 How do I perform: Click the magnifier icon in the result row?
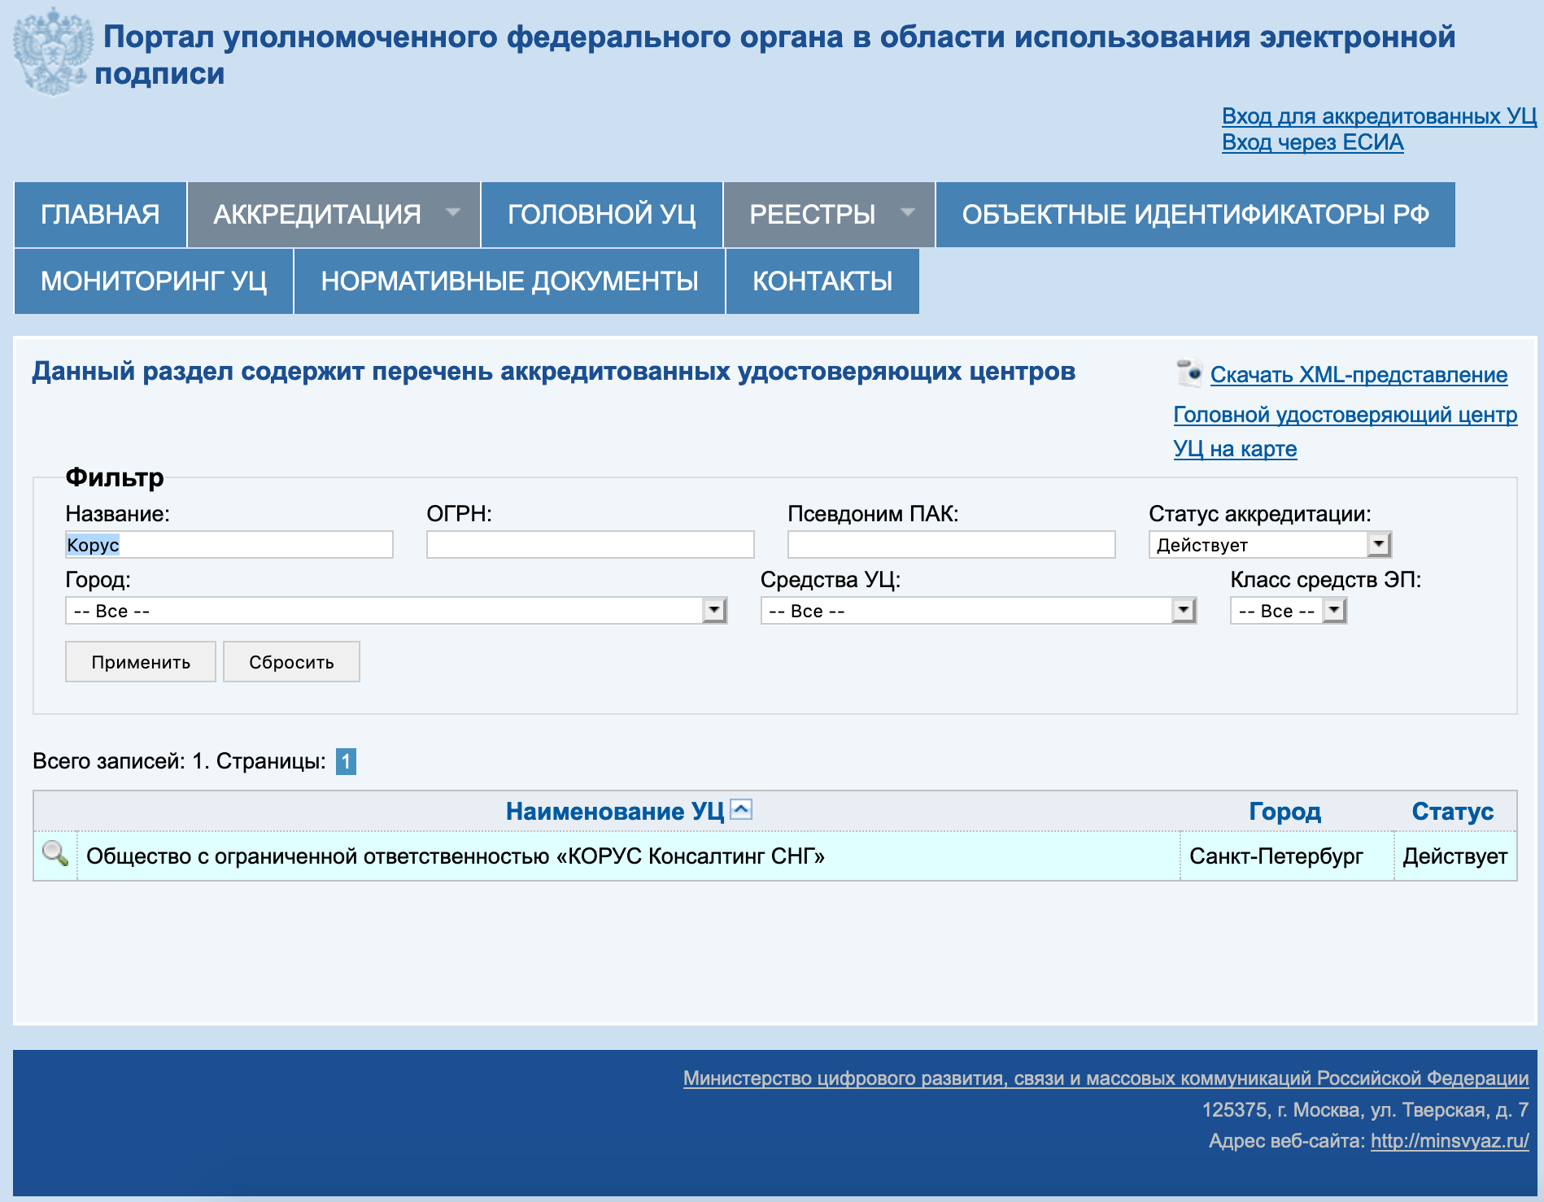(x=55, y=854)
